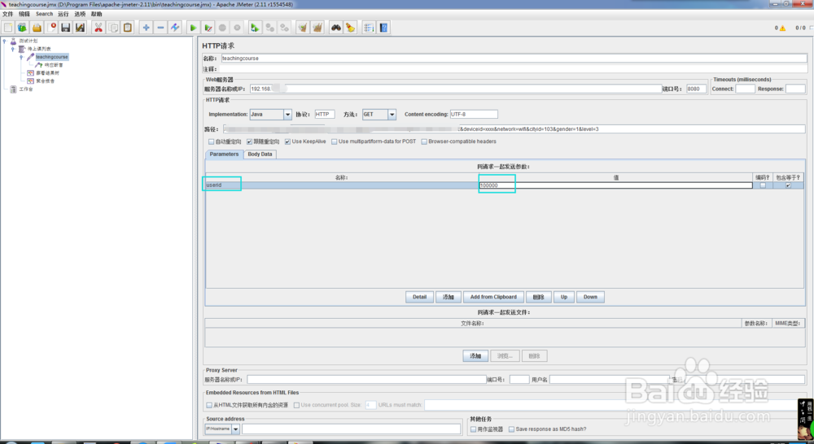Move parameter with Up button
The height and width of the screenshot is (444, 814).
pyautogui.click(x=564, y=297)
